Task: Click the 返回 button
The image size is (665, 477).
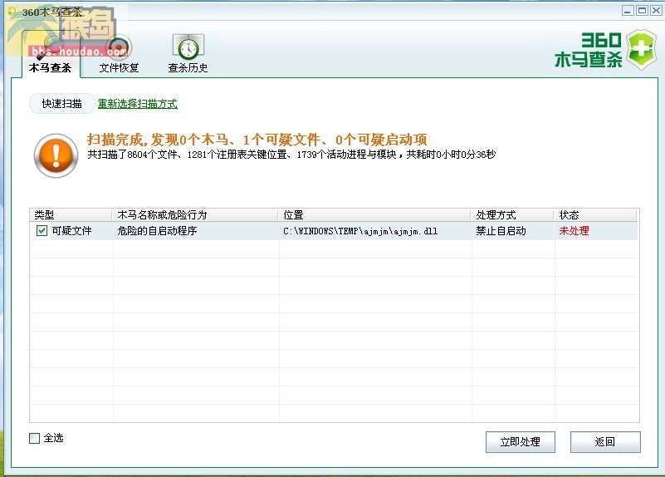Action: tap(605, 442)
